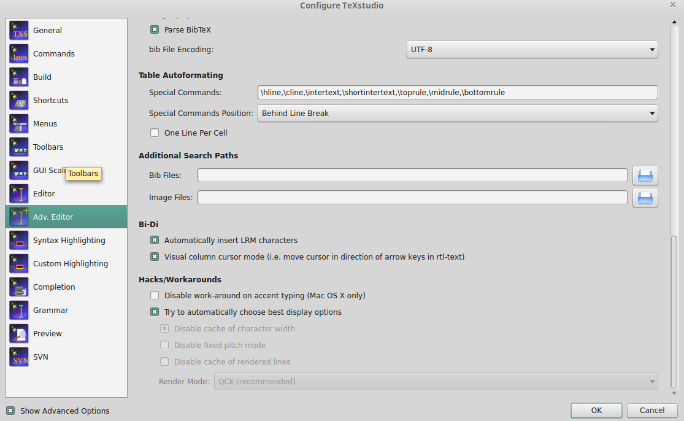Viewport: 684px width, 421px height.
Task: Open the Commands settings page
Action: (x=66, y=53)
